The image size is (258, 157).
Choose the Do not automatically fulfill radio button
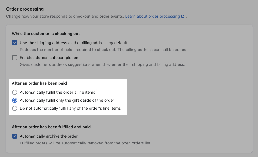15,108
